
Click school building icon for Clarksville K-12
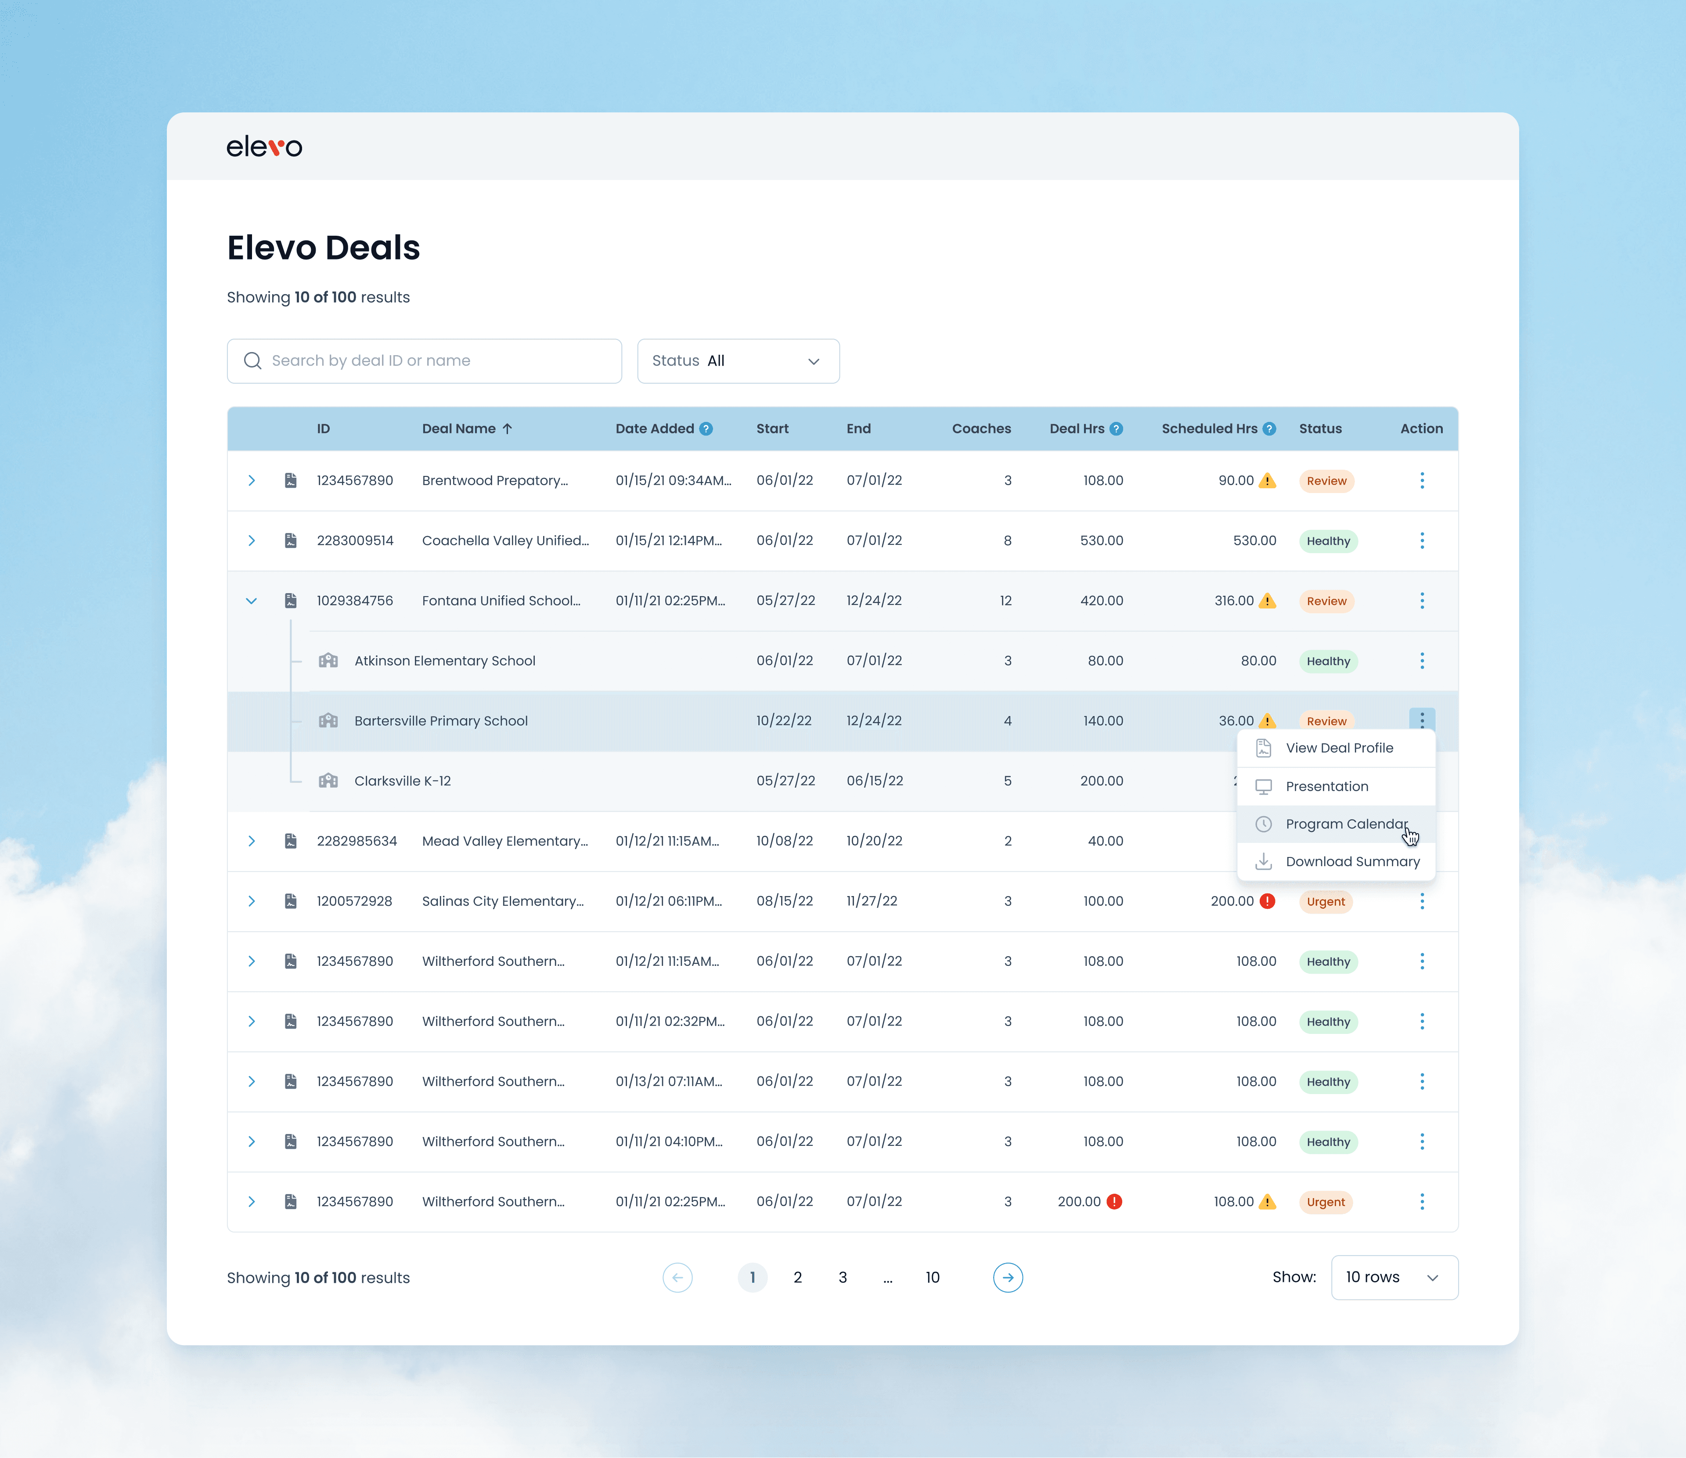pyautogui.click(x=328, y=781)
